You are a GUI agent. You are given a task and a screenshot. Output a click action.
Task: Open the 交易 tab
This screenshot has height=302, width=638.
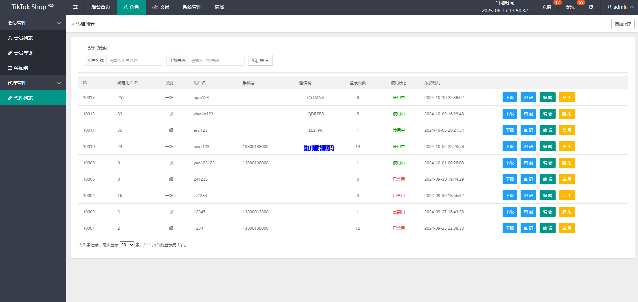tap(161, 7)
